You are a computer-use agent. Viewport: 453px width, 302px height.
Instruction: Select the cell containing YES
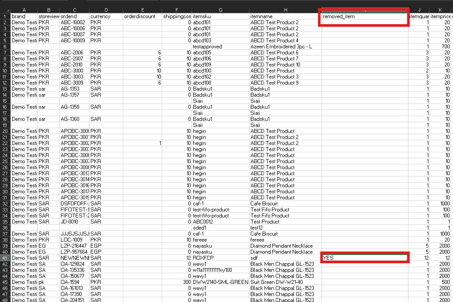pyautogui.click(x=364, y=258)
